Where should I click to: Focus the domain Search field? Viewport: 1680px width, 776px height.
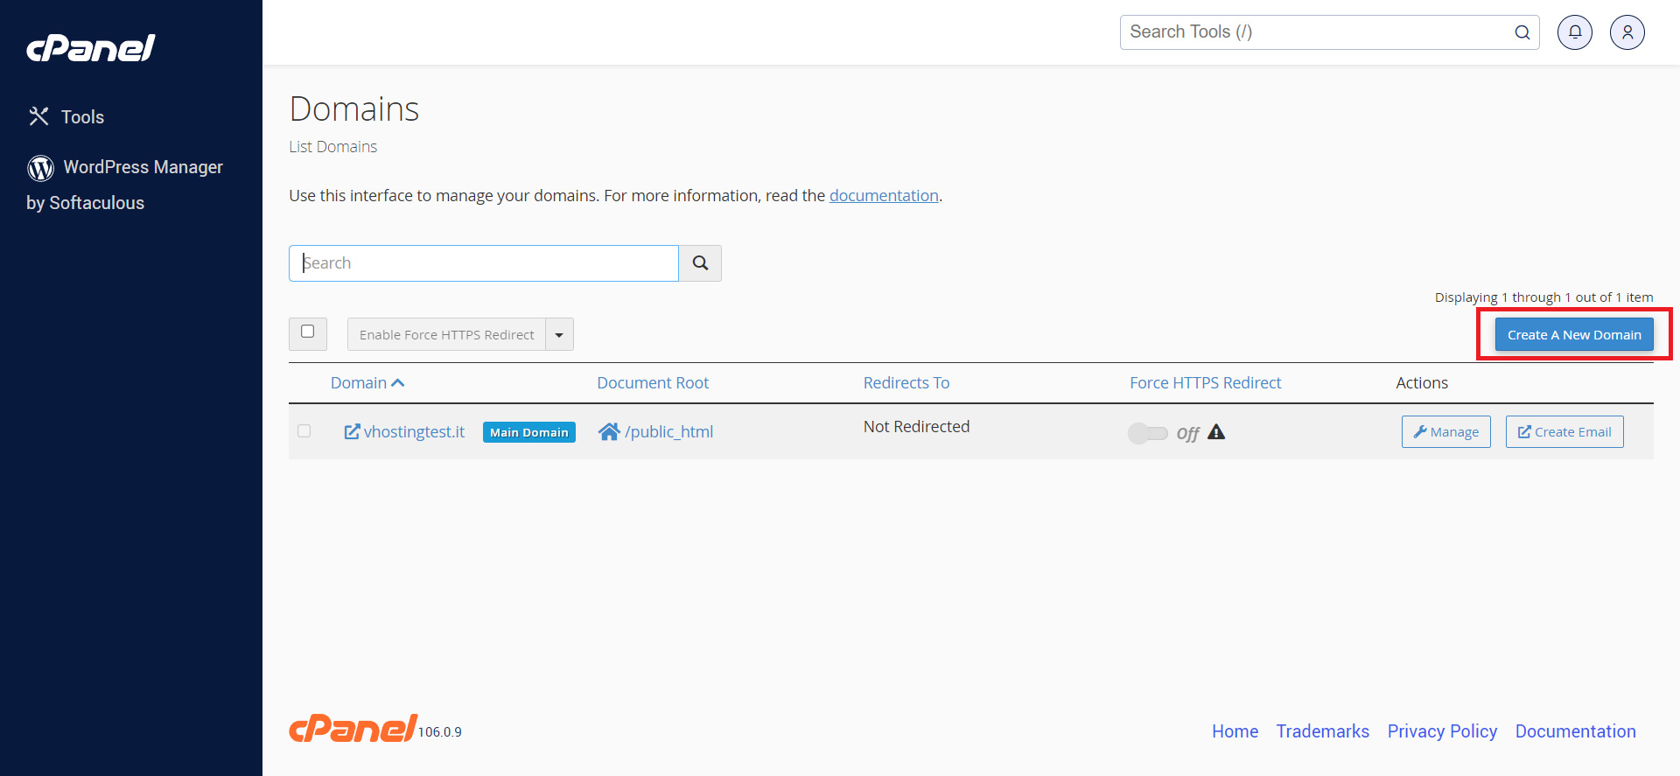pos(484,263)
